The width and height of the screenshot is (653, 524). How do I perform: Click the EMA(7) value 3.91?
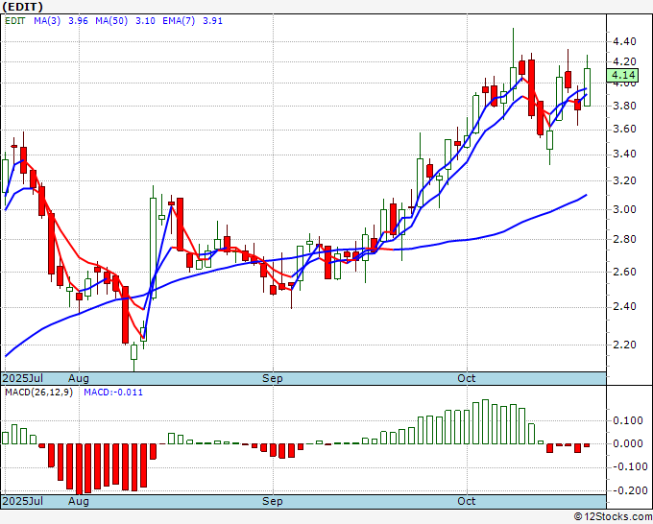pos(212,21)
